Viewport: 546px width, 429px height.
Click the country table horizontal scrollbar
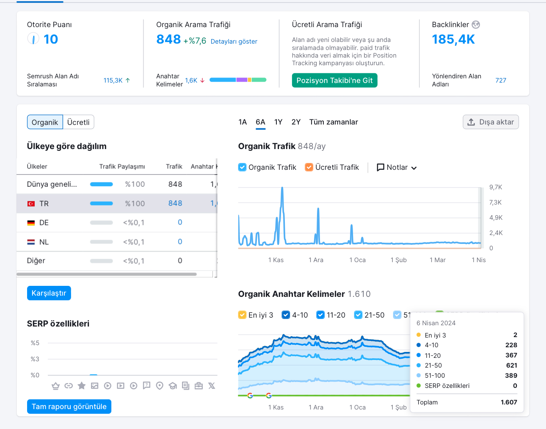(107, 274)
